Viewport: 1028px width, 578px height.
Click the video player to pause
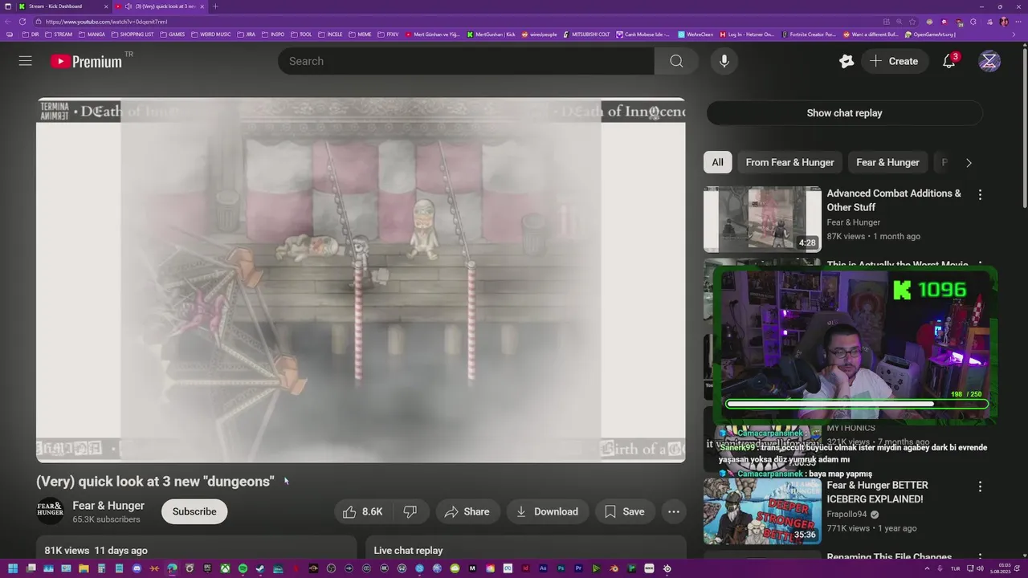(361, 280)
